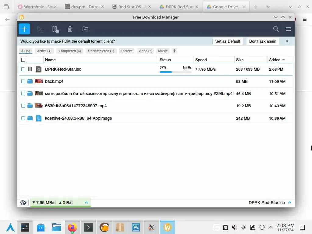Switch to the Red Star OS browser tab

click(x=132, y=7)
